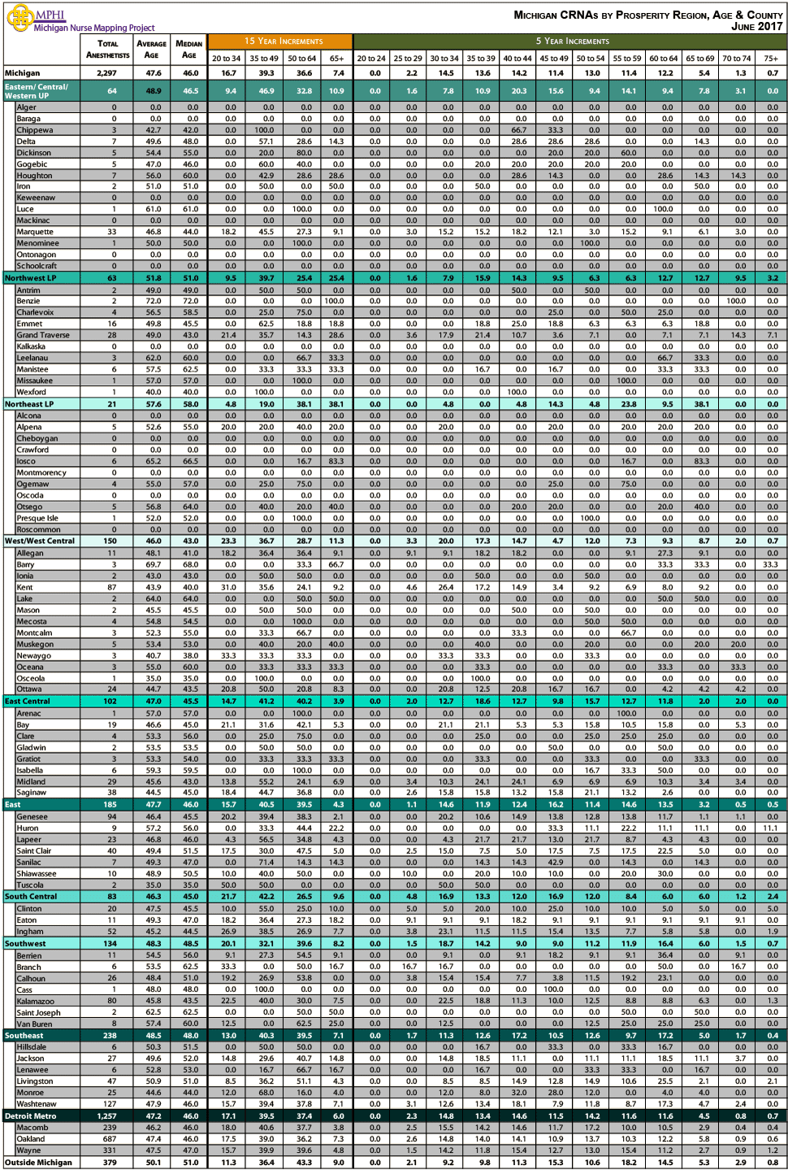Select the 'Alger' county row label

(x=27, y=107)
